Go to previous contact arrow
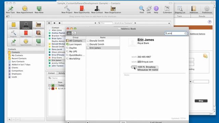The image size is (219, 123). pyautogui.click(x=95, y=23)
